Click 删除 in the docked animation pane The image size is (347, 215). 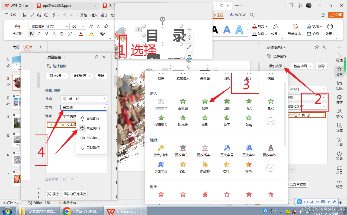click(321, 66)
